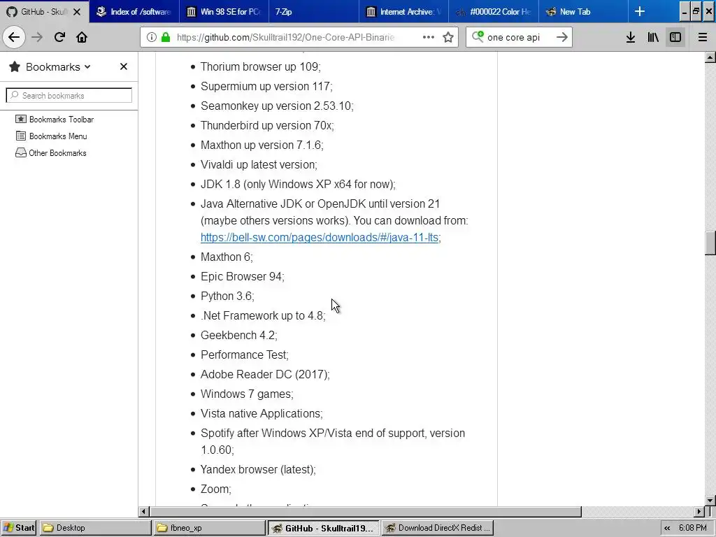Screen dimensions: 716x537
Task: Switch to the New Tab tab
Action: coord(583,11)
